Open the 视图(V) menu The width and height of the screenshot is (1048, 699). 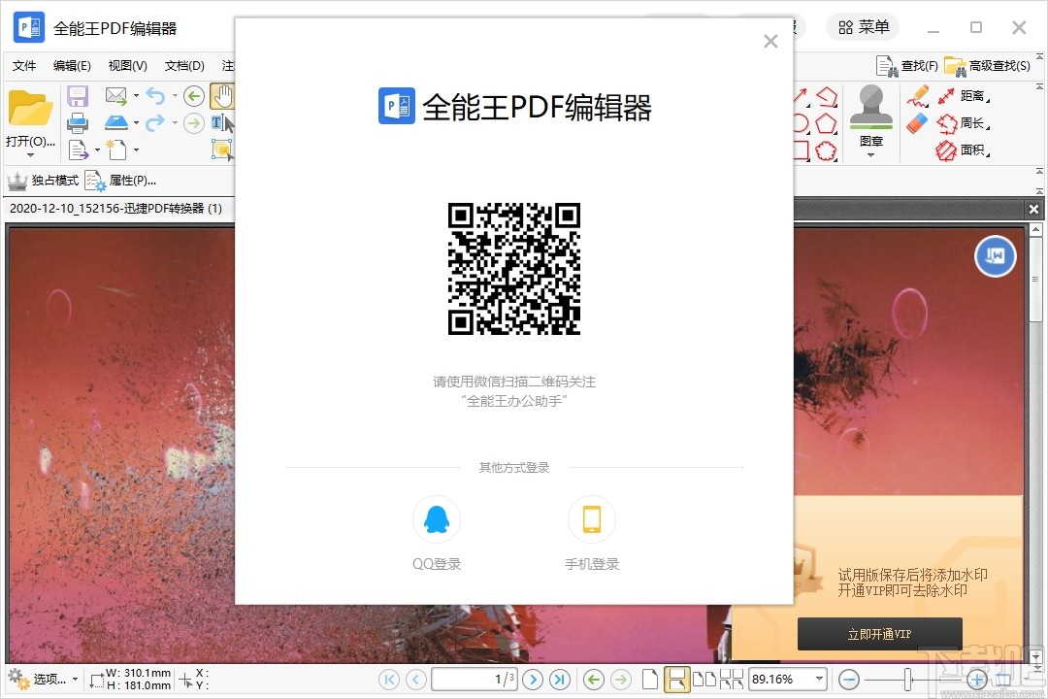click(x=126, y=65)
